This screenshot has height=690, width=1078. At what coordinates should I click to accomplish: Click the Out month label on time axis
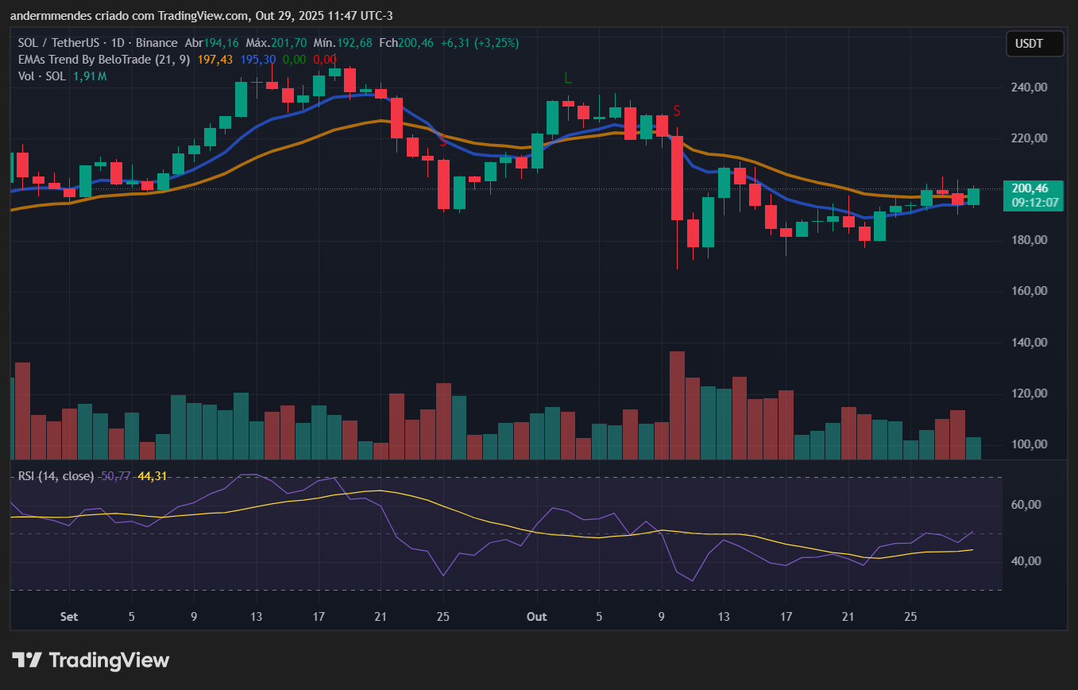pyautogui.click(x=537, y=617)
